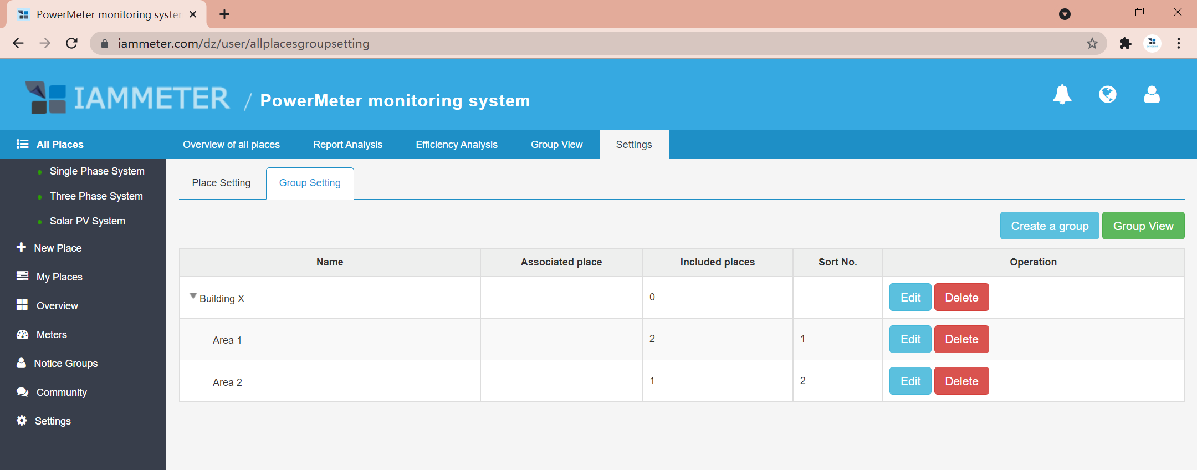Bookmark this page with the star icon
The height and width of the screenshot is (470, 1197).
click(1092, 43)
